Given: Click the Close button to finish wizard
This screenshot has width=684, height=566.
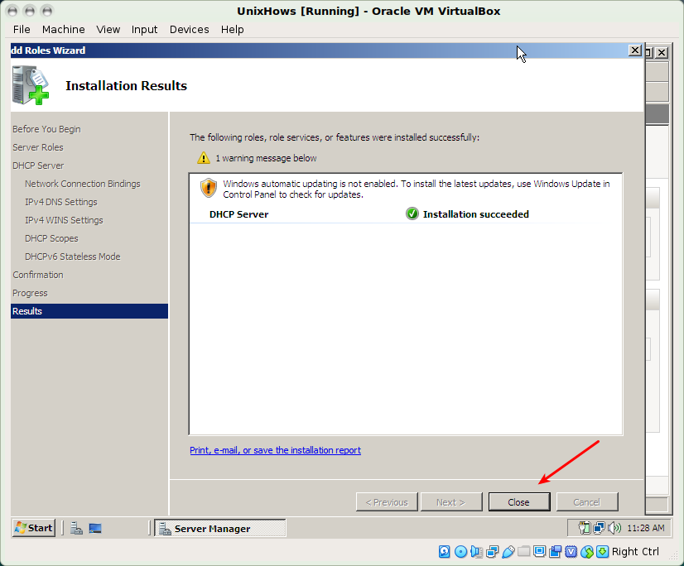Looking at the screenshot, I should (519, 502).
